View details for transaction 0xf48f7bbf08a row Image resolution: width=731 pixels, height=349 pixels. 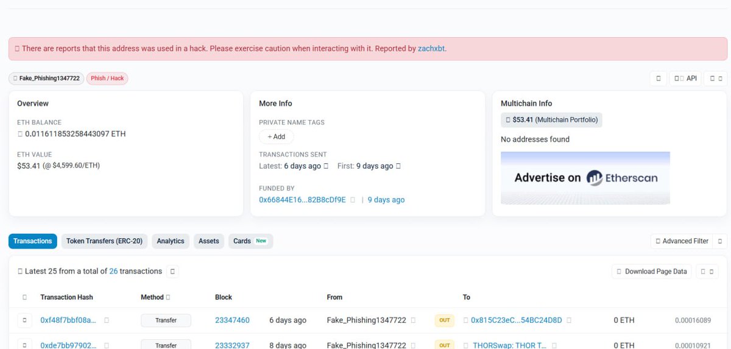(24, 320)
